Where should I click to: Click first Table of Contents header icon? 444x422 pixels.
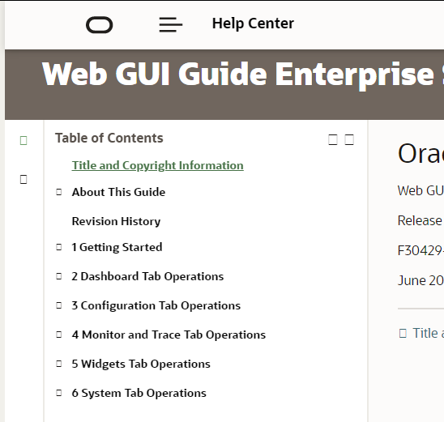point(333,140)
